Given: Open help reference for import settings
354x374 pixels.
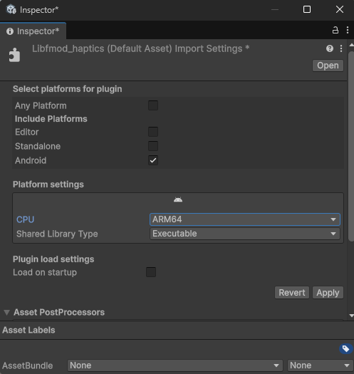Looking at the screenshot, I should 330,48.
